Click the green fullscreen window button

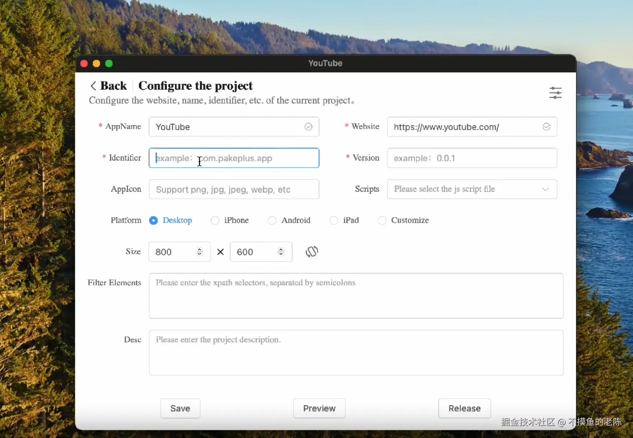point(109,64)
